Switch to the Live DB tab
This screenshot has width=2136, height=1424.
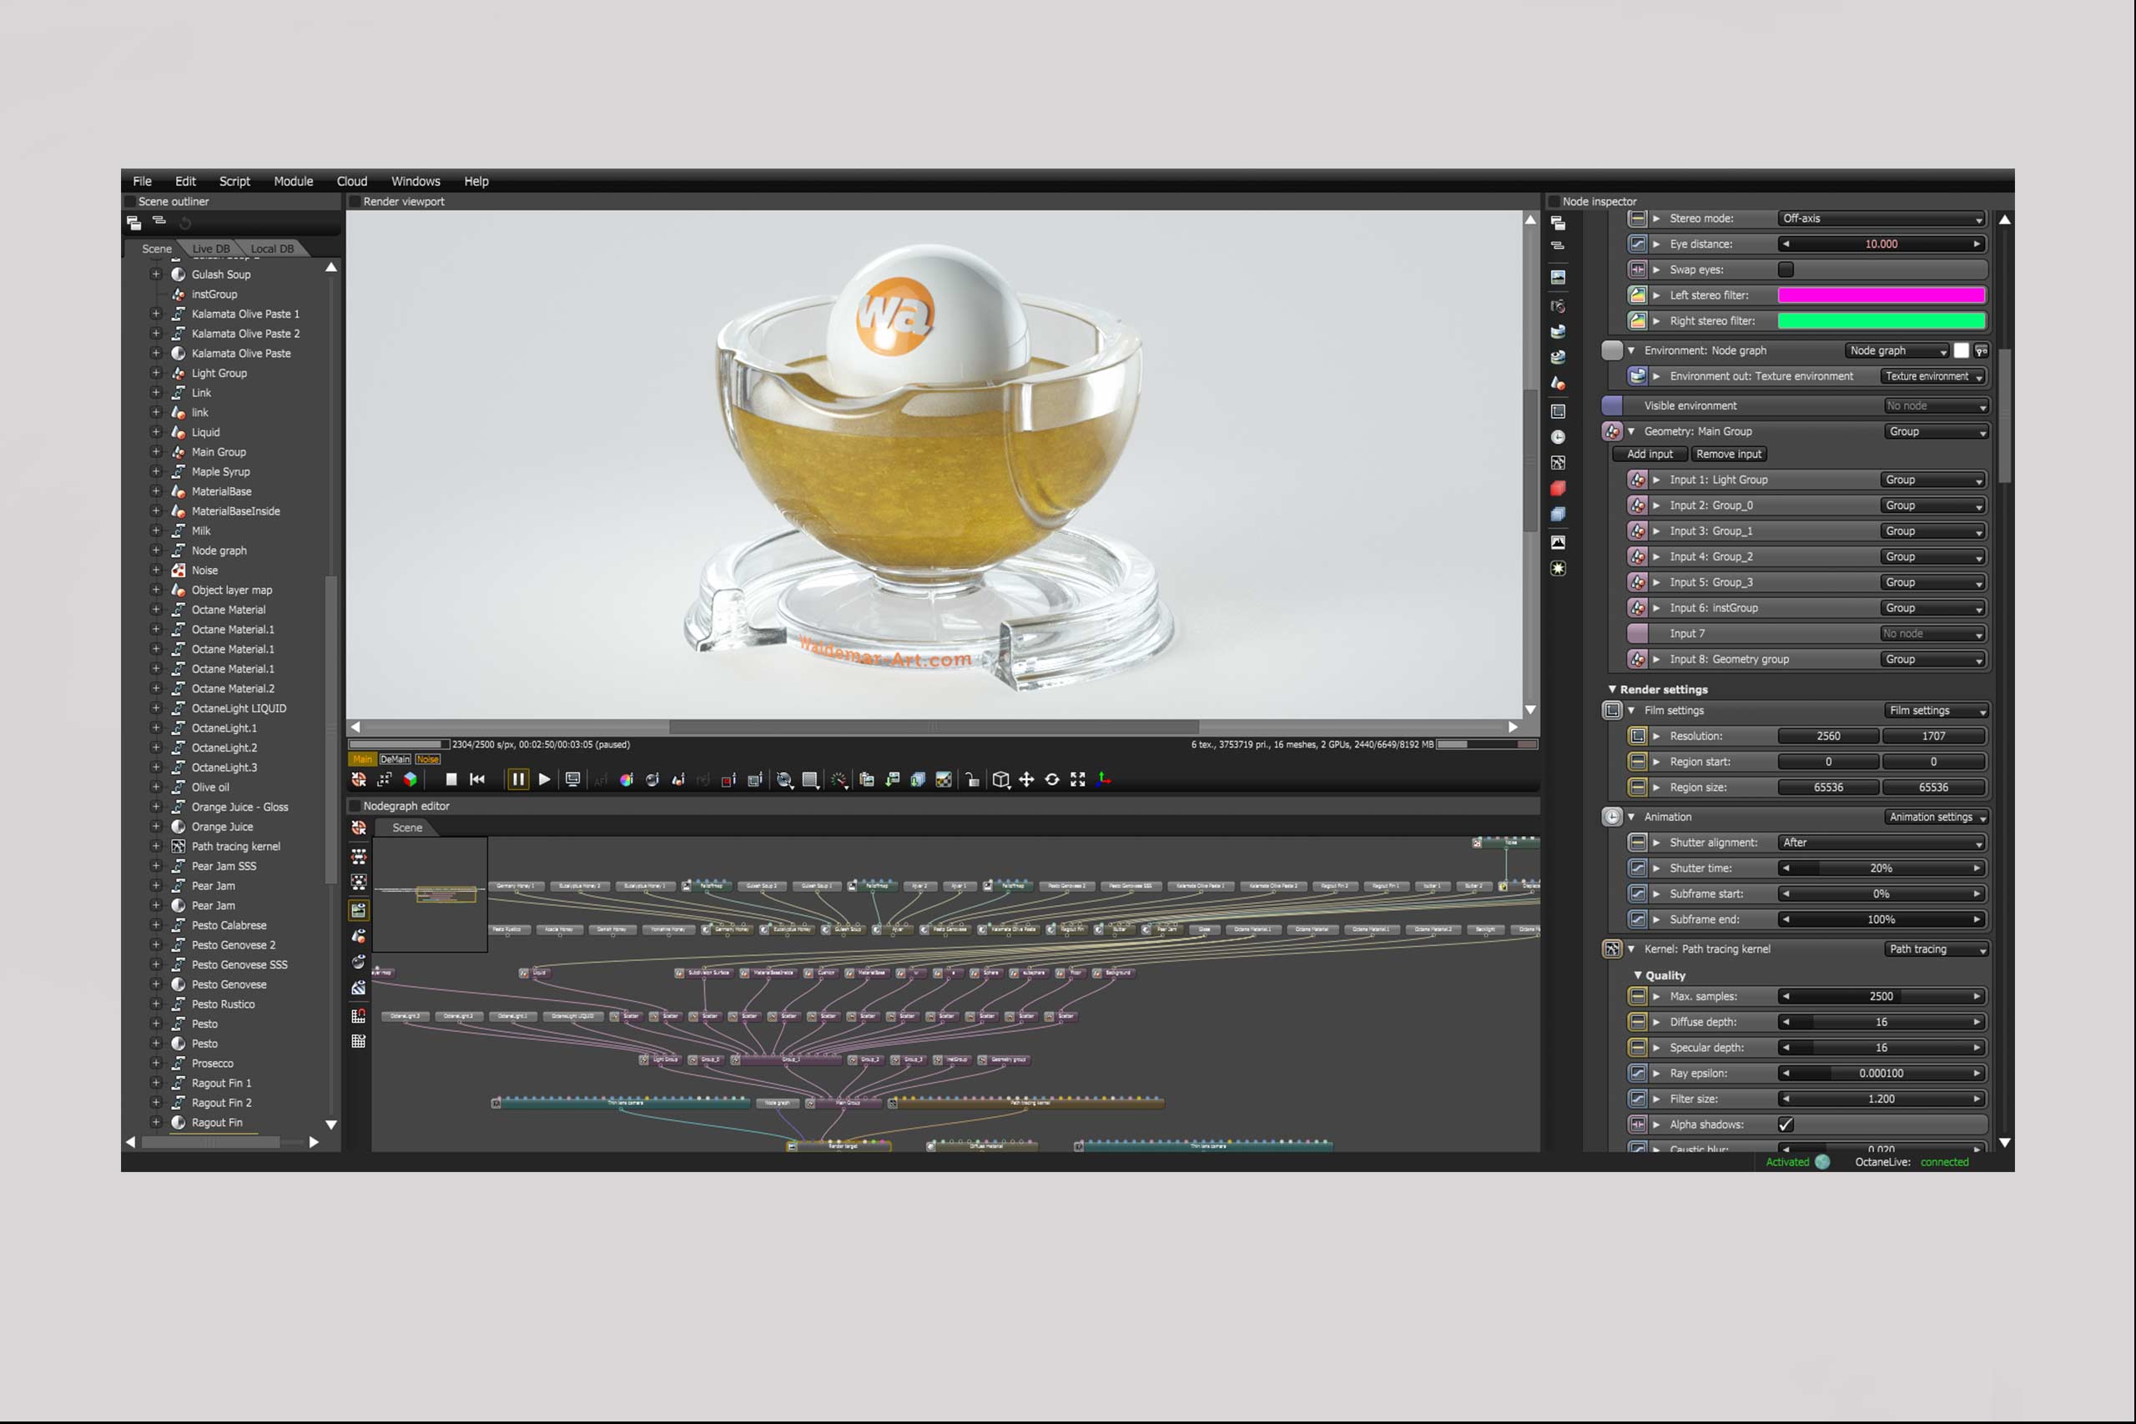[211, 249]
